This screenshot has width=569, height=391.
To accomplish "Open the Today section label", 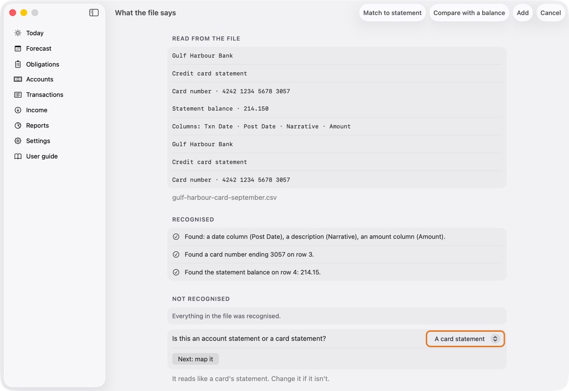I will pyautogui.click(x=35, y=33).
